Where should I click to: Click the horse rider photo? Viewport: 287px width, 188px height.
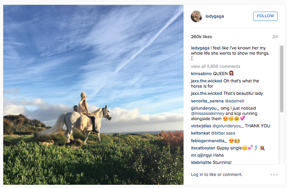coord(93,95)
